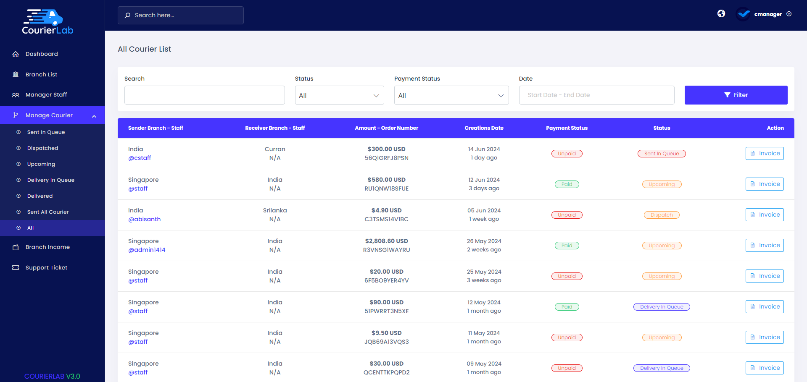The width and height of the screenshot is (807, 382).
Task: Open the cmanager account dropdown
Action: pyautogui.click(x=790, y=14)
